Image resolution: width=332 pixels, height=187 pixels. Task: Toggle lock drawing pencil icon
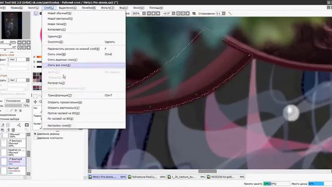tap(11, 111)
